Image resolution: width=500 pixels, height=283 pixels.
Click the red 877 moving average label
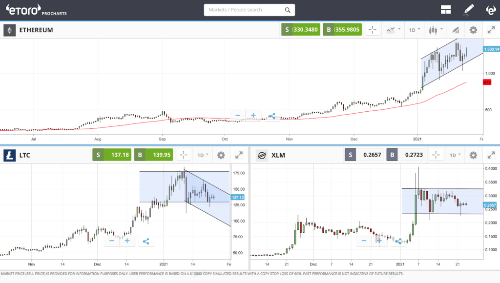coord(487,82)
